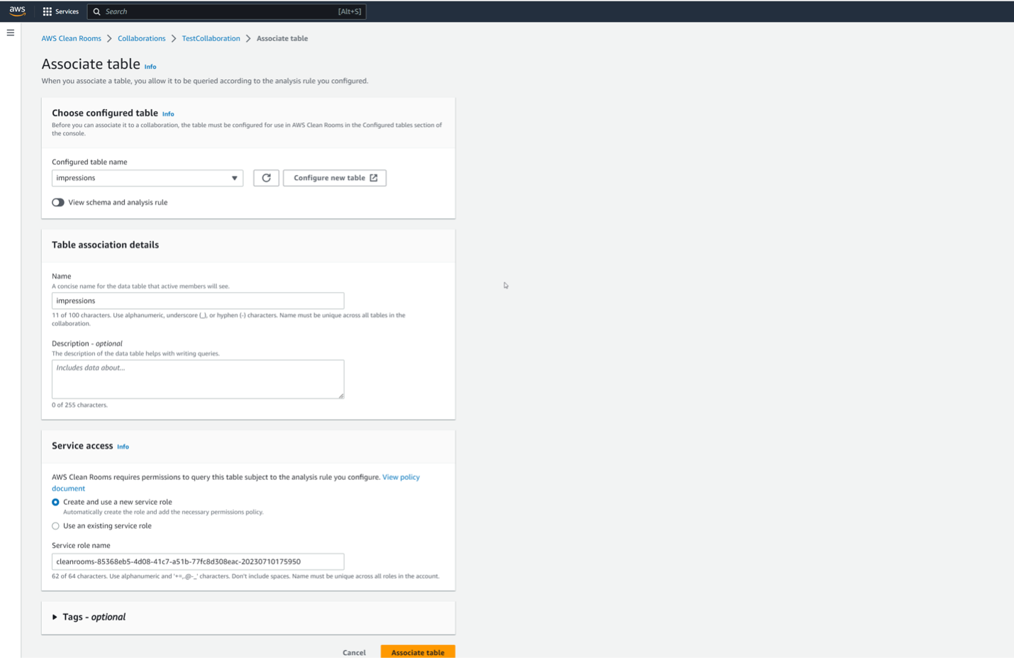Open the Configured table name dropdown
The width and height of the screenshot is (1014, 660).
(147, 178)
